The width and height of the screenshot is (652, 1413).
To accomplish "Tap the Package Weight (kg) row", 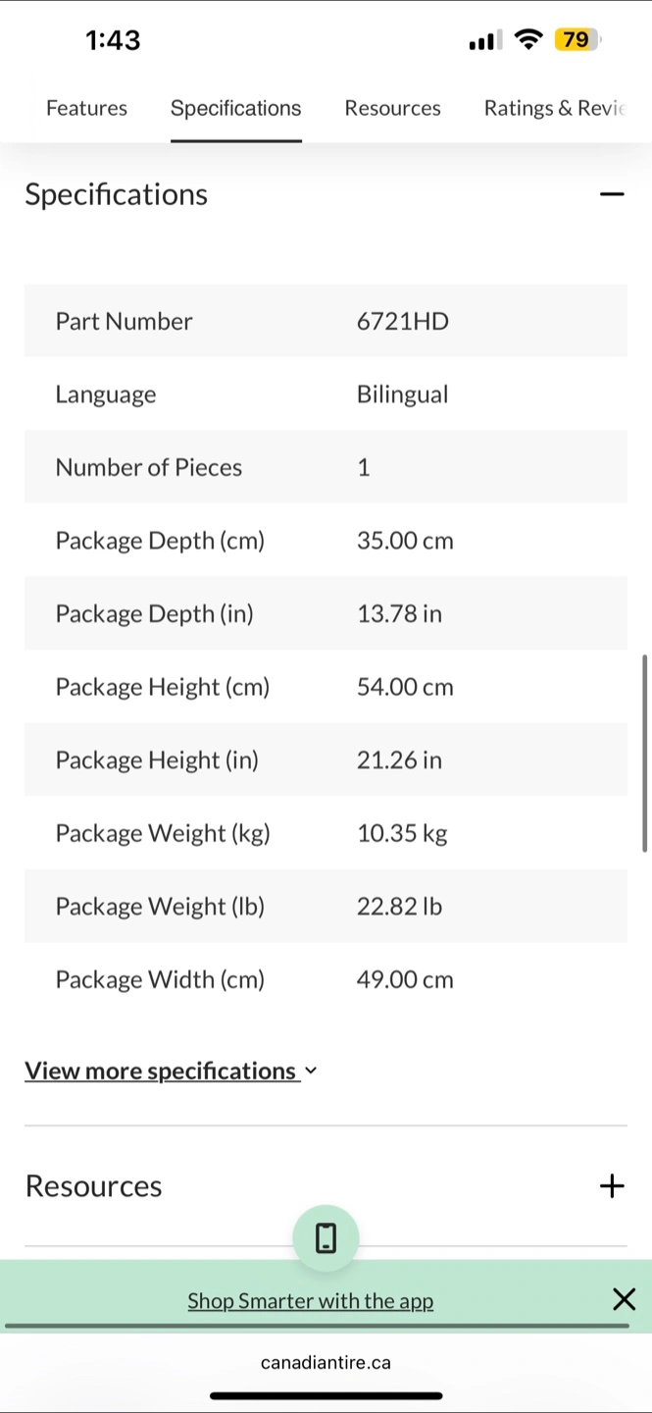I will 326,833.
